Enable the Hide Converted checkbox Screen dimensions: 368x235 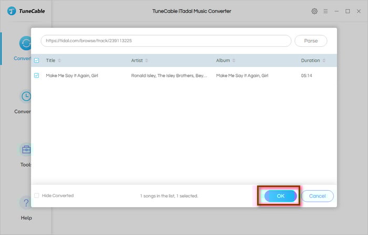click(x=37, y=195)
